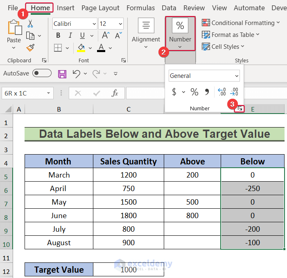Click the Save floppy disk icon
287x278 pixels.
[62, 74]
